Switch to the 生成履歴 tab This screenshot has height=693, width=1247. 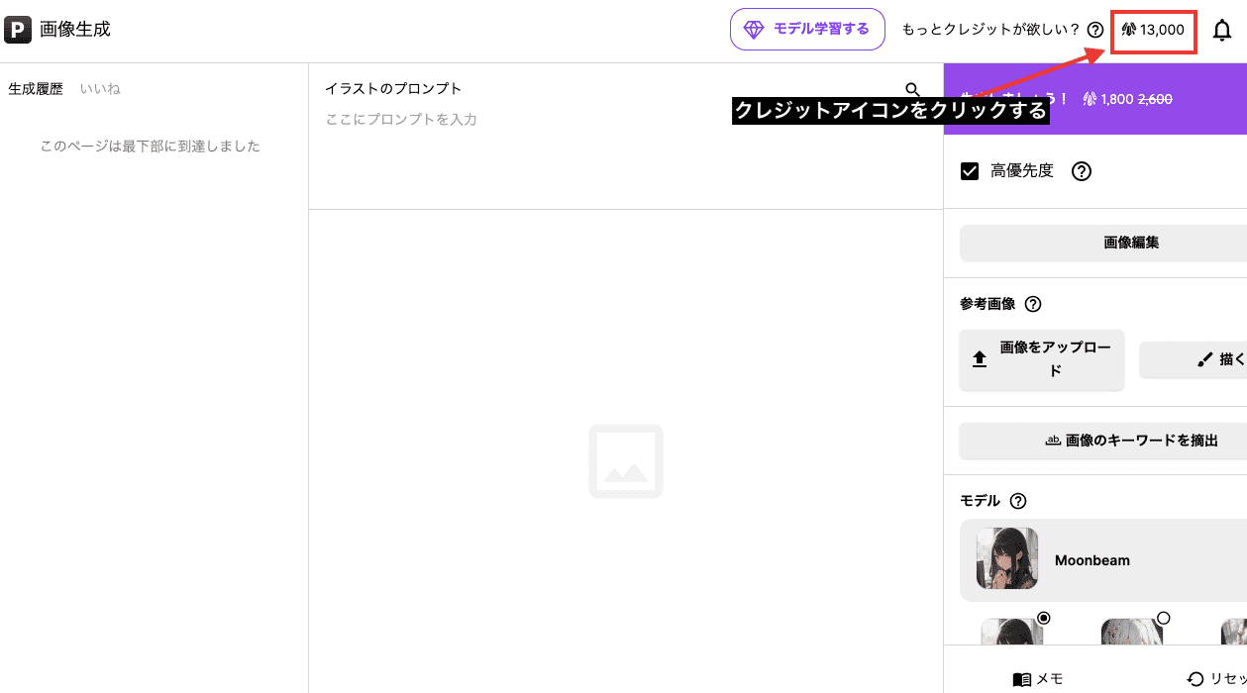coord(36,89)
